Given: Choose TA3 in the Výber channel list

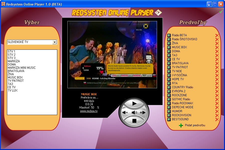Looking at the screenshot, I should tap(10, 84).
